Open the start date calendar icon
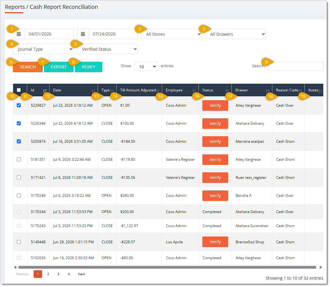The height and width of the screenshot is (287, 330). [19, 34]
